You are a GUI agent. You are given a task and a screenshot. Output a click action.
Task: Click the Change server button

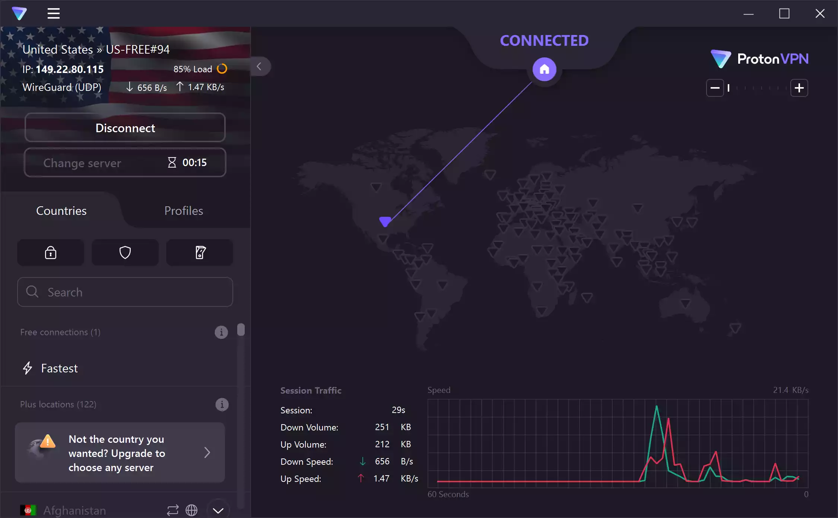click(125, 163)
